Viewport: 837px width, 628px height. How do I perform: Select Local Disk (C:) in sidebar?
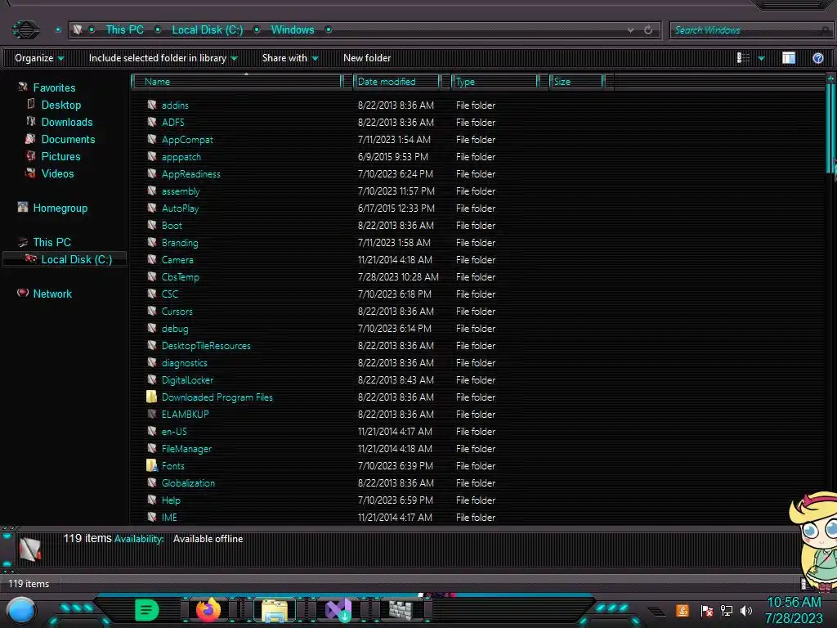76,259
